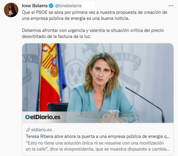The width and height of the screenshot is (178, 156).
Task: Open the Ione Belarra display name link
Action: [35, 6]
